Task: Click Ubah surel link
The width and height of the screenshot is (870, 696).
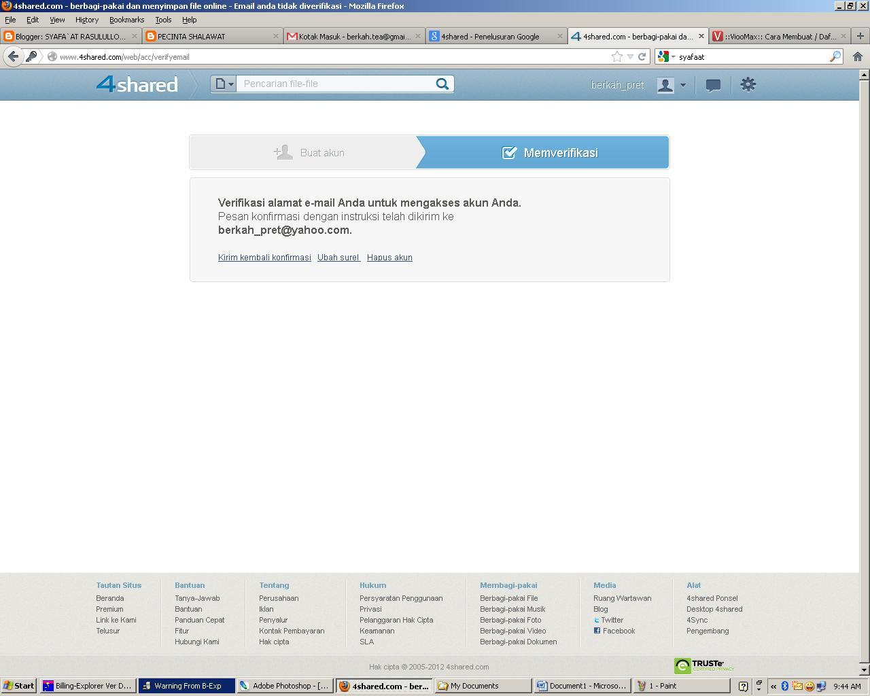Action: point(338,258)
